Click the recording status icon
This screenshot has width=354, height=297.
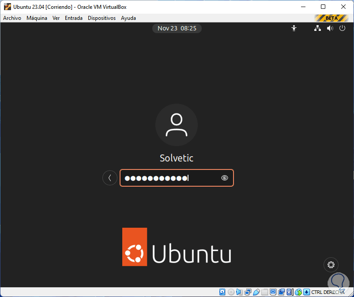pyautogui.click(x=281, y=292)
